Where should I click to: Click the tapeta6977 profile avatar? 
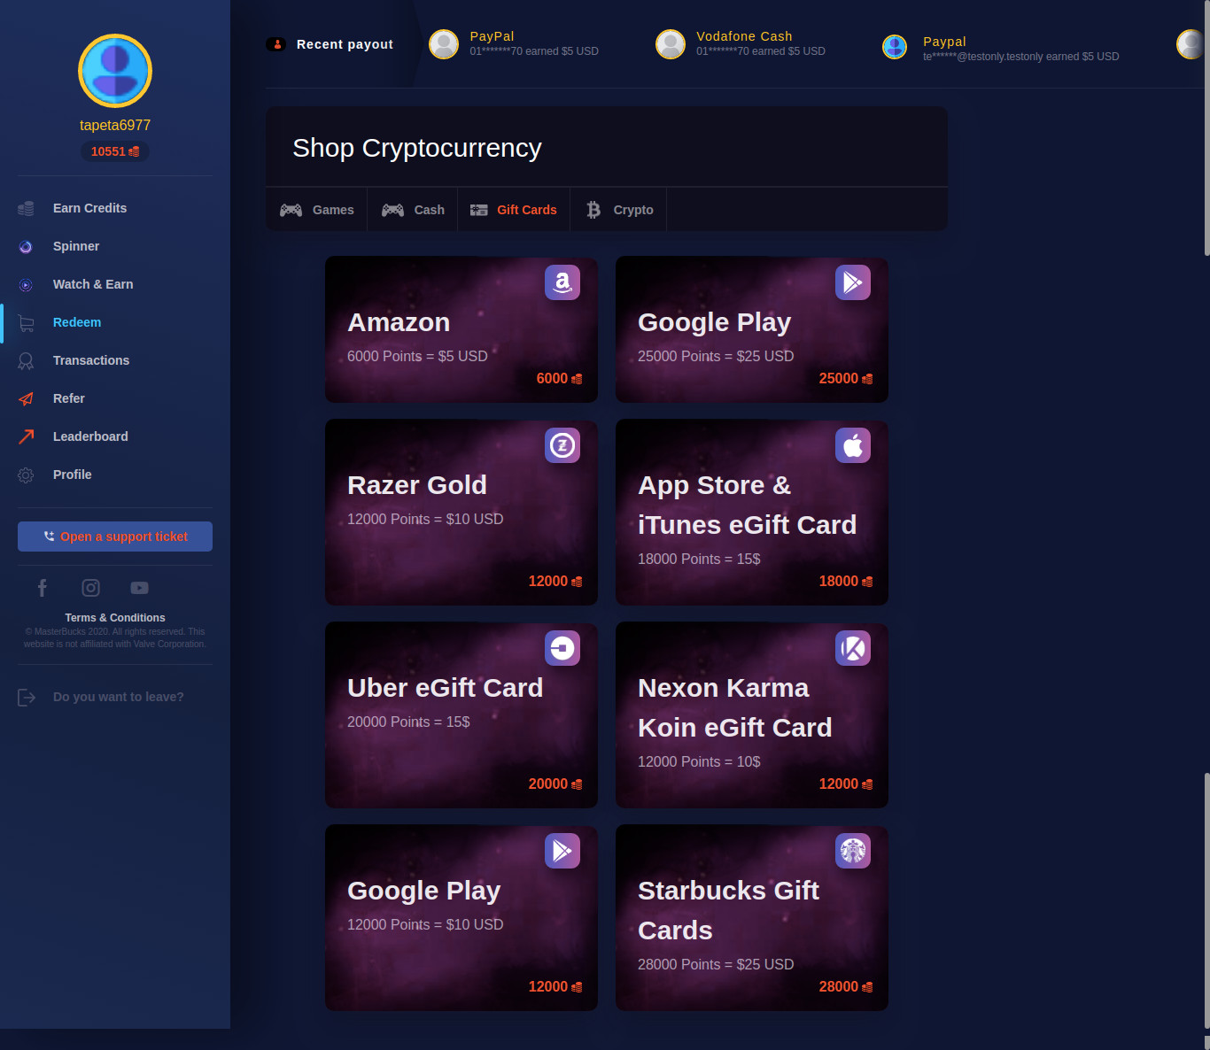(115, 71)
